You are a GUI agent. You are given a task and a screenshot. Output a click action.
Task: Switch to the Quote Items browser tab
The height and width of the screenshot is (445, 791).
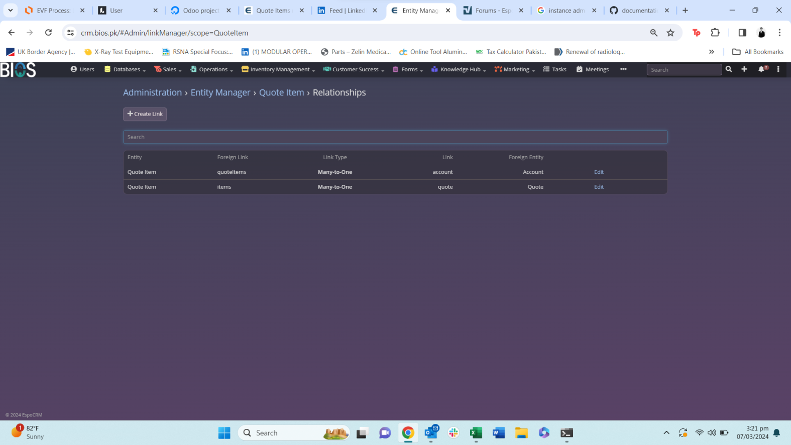point(273,11)
